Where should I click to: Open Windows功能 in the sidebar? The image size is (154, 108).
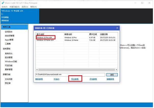coord(11,62)
